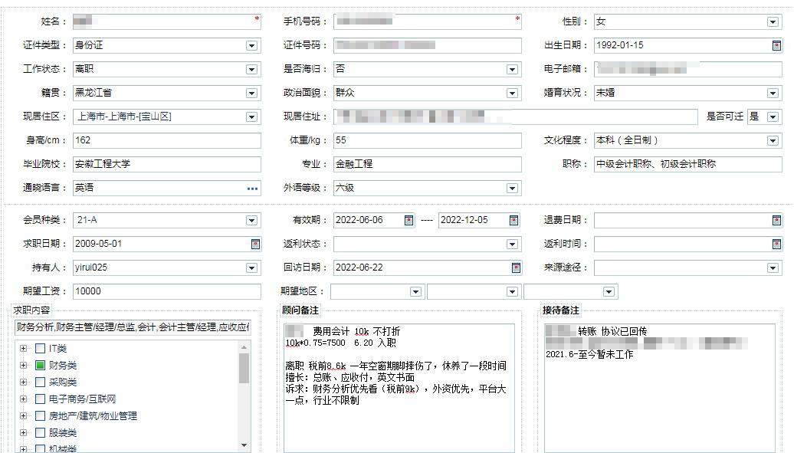Open the 返利状态 dropdown

[513, 245]
